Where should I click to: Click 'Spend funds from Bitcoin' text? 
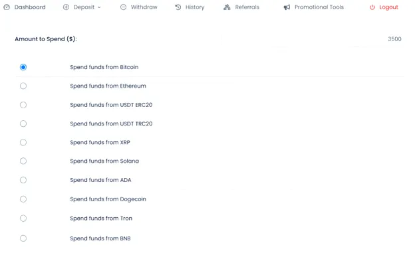[x=104, y=67]
